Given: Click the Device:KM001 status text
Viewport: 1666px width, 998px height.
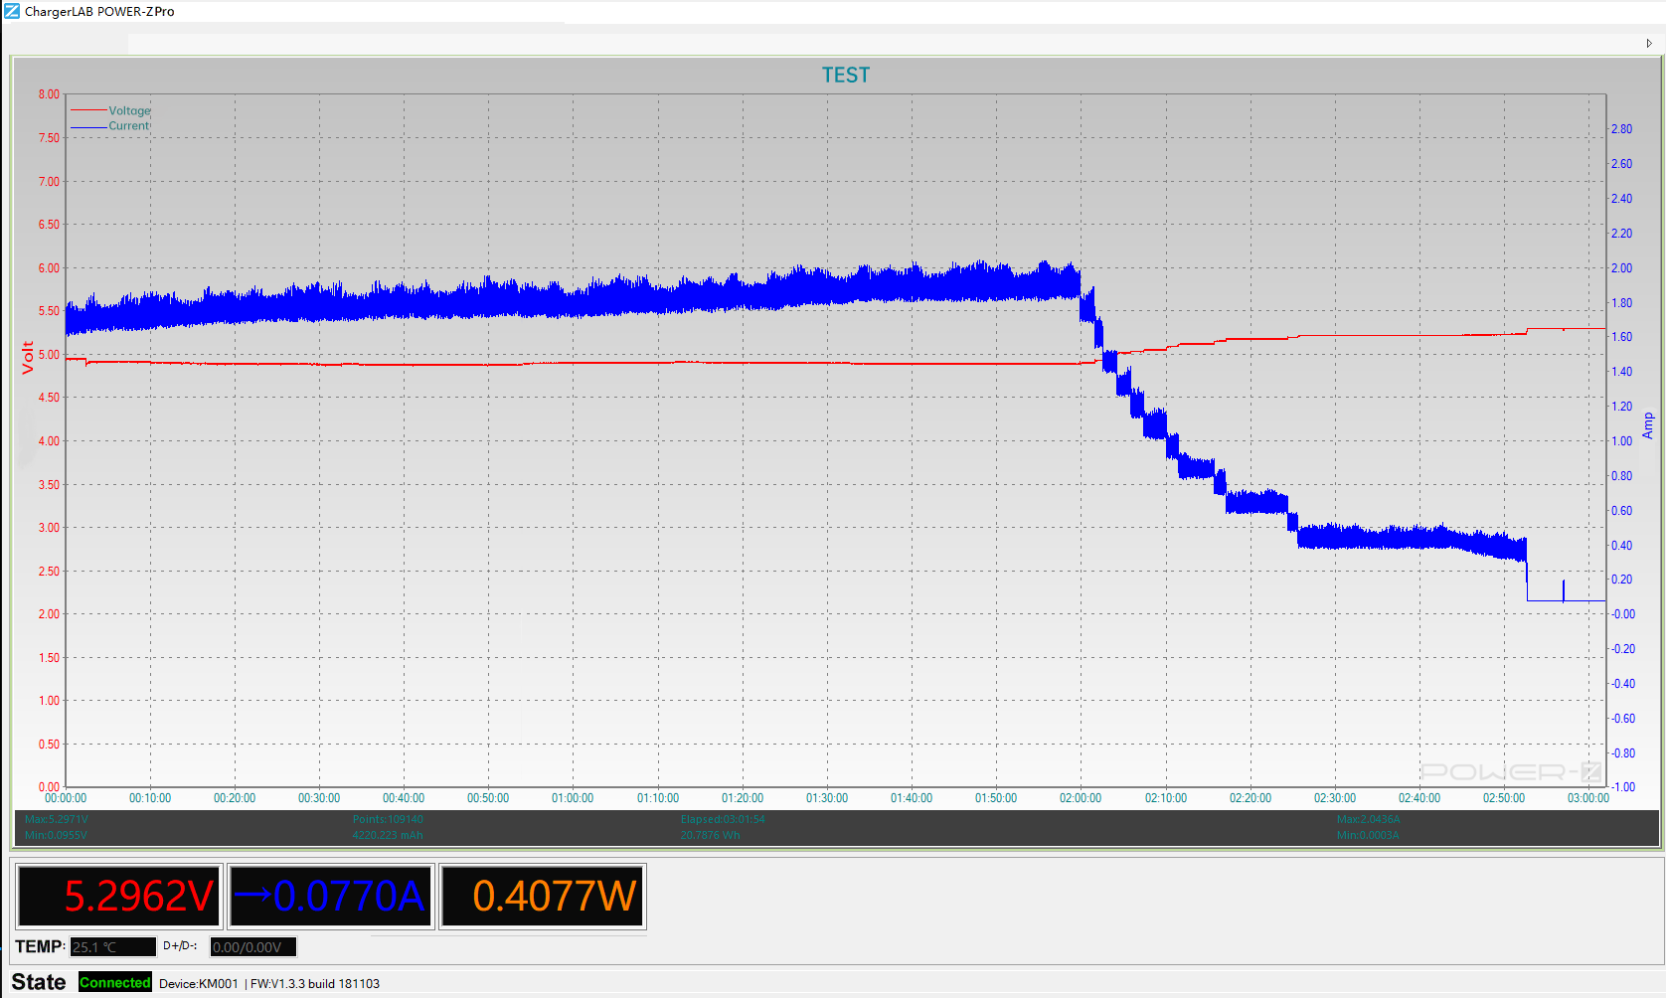Looking at the screenshot, I should [199, 984].
